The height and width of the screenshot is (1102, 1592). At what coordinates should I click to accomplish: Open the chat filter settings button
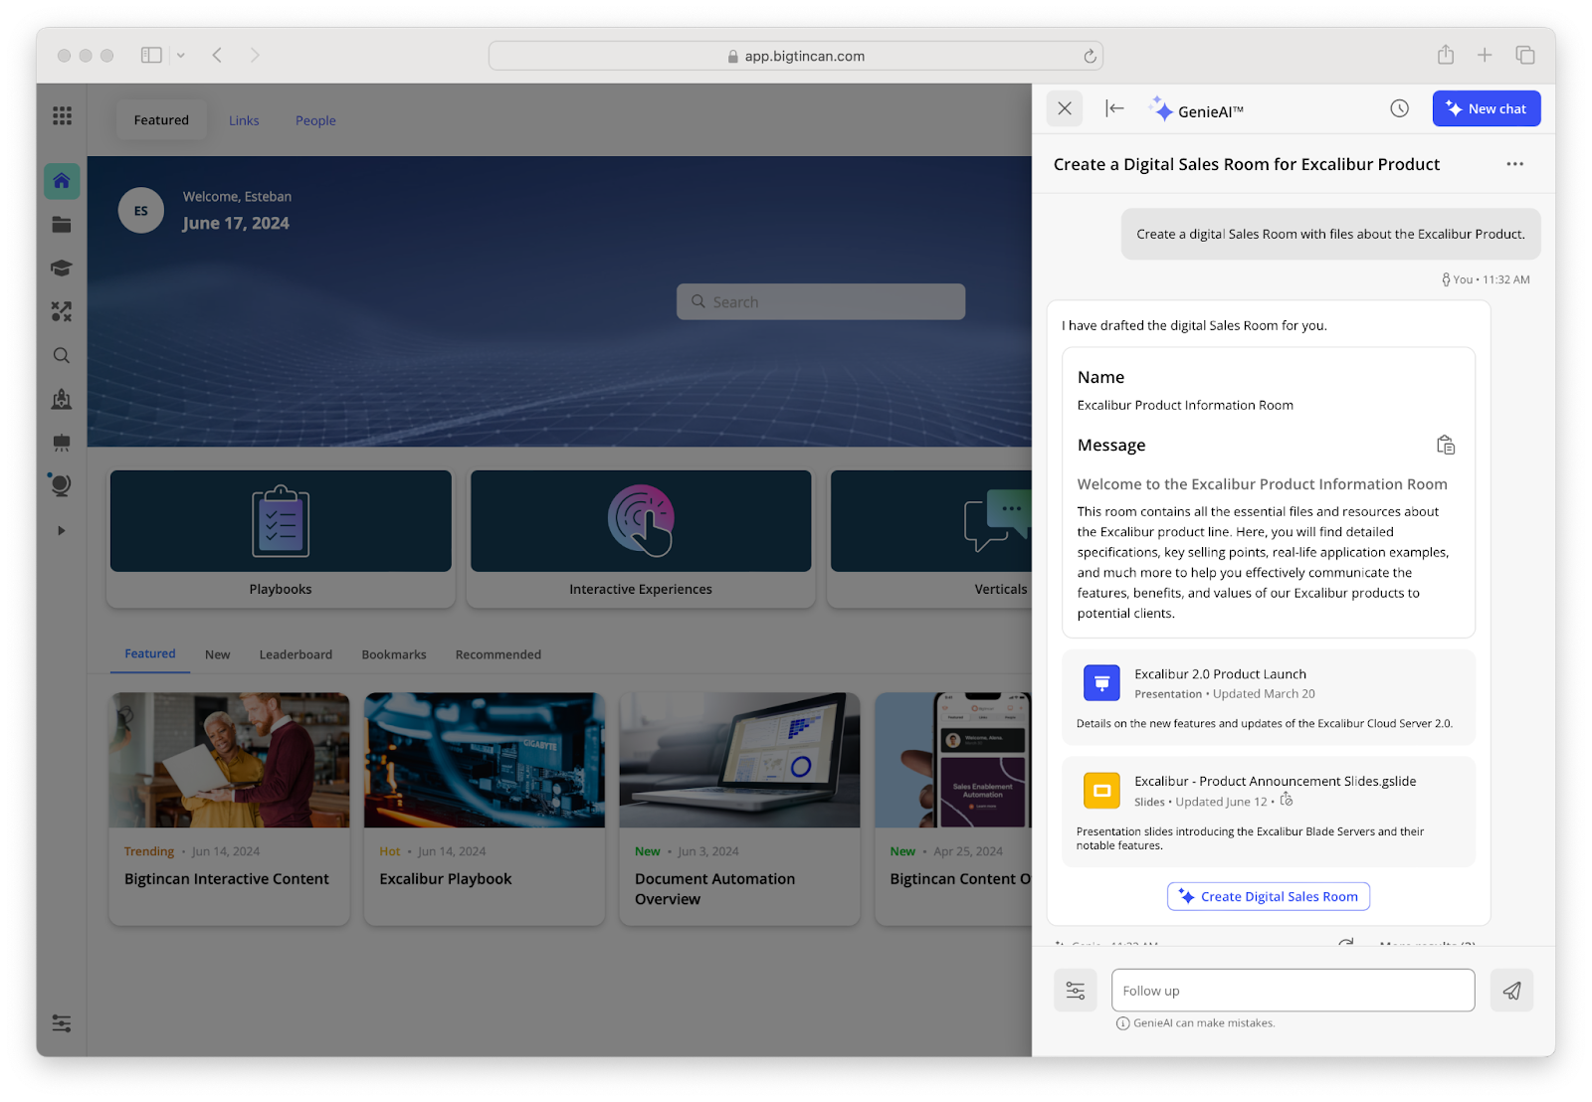coord(1076,991)
